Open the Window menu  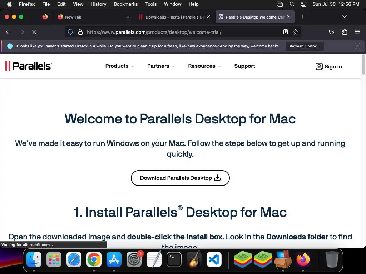tap(173, 4)
